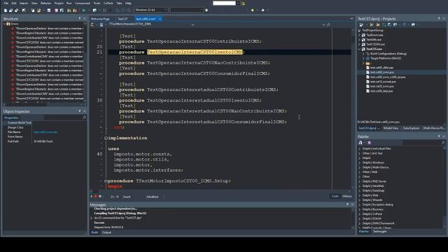This screenshot has width=448, height=252.
Task: Click macro play icon in editor status bar
Action: click(x=92, y=197)
